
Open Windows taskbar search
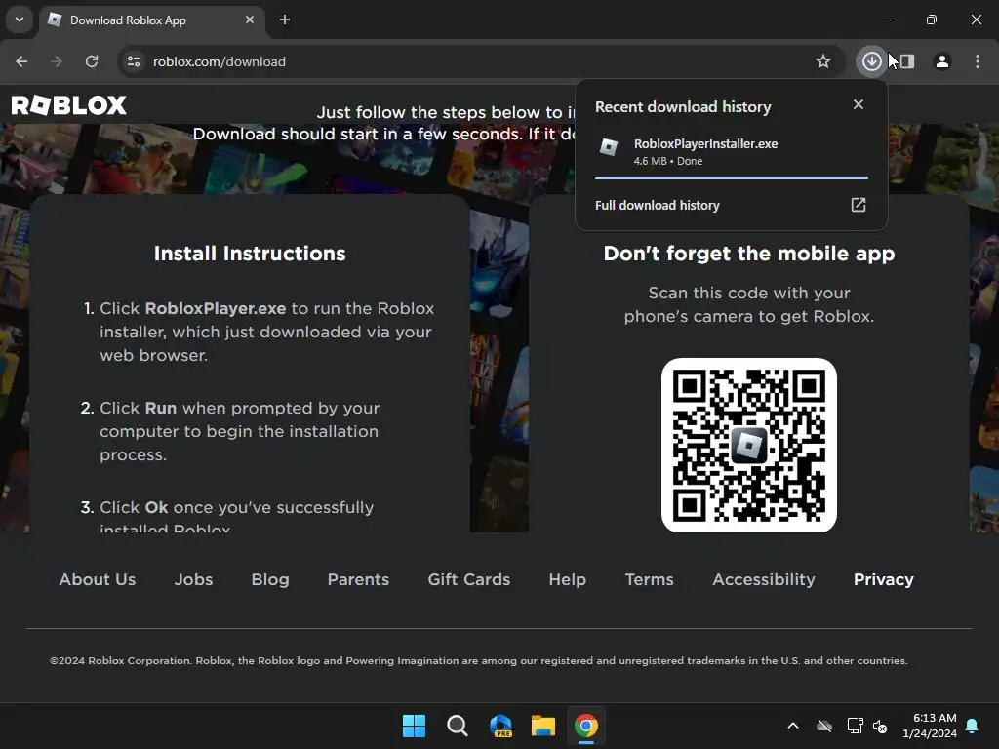(x=458, y=726)
